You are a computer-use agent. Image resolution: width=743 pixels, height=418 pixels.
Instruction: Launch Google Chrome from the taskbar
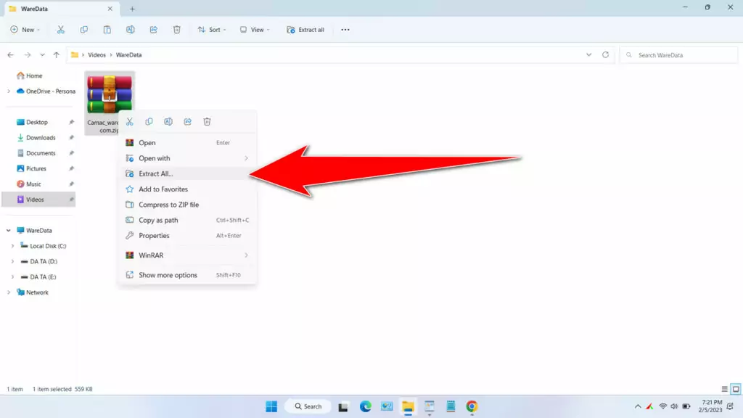pyautogui.click(x=472, y=406)
